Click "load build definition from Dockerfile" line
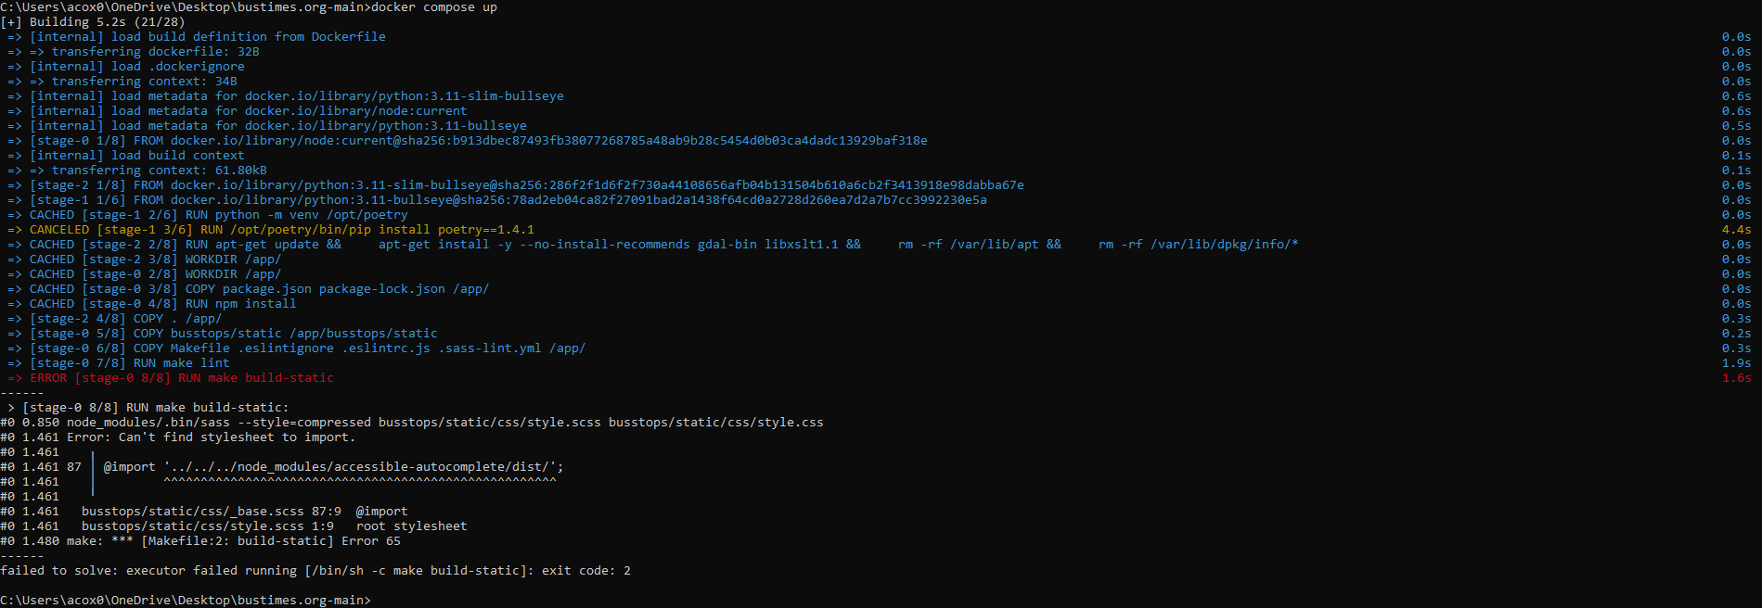 (207, 37)
